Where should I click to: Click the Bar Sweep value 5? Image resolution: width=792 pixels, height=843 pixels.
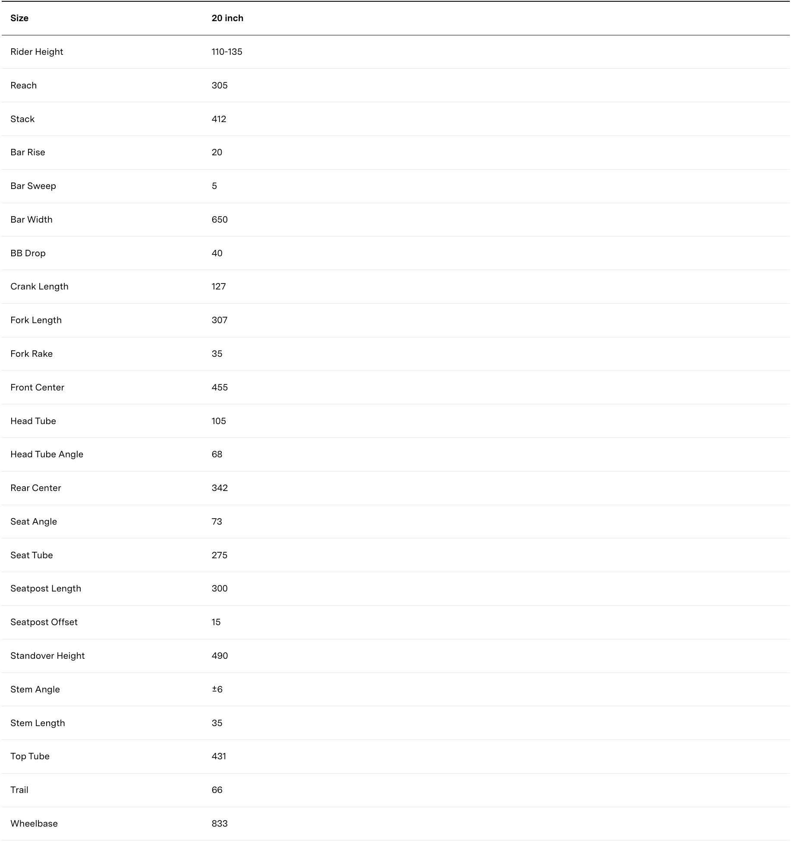pos(214,186)
